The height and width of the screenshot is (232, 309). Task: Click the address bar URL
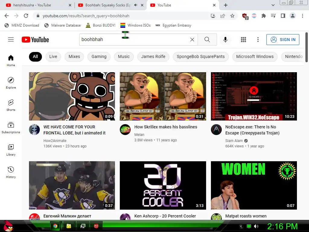pos(86,16)
